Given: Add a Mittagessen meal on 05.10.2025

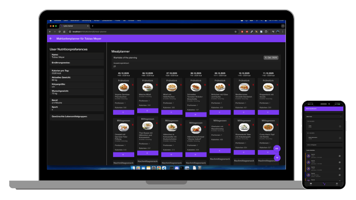Looking at the screenshot, I should tap(123, 155).
